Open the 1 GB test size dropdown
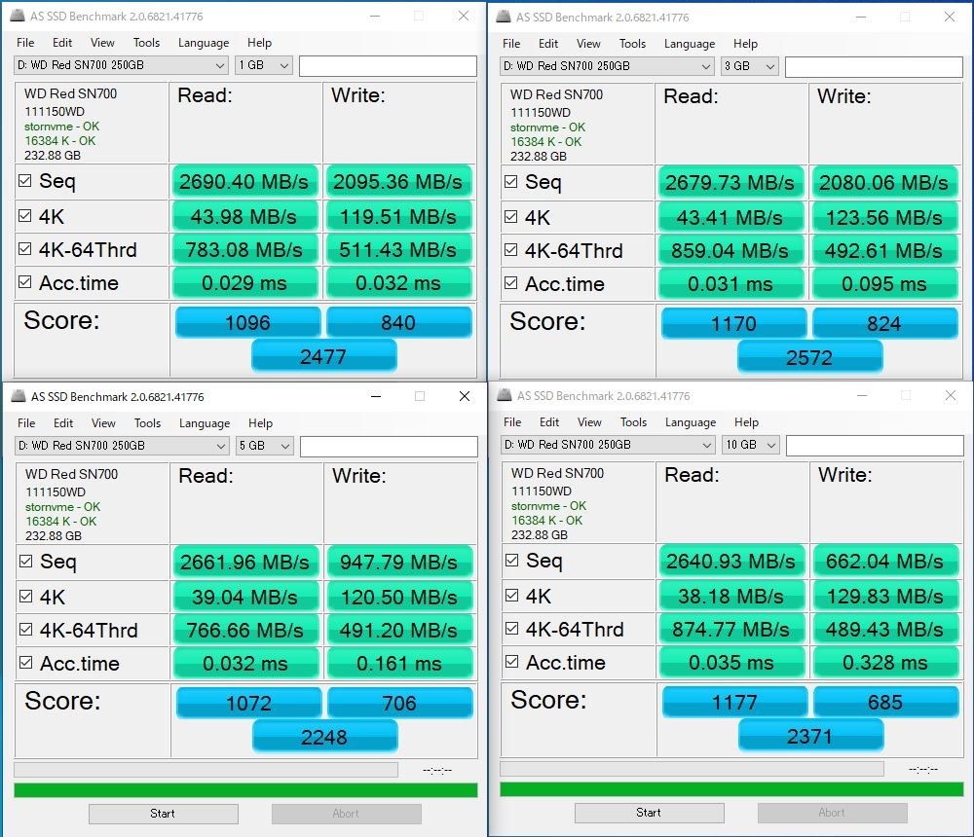Image resolution: width=974 pixels, height=837 pixels. click(264, 65)
